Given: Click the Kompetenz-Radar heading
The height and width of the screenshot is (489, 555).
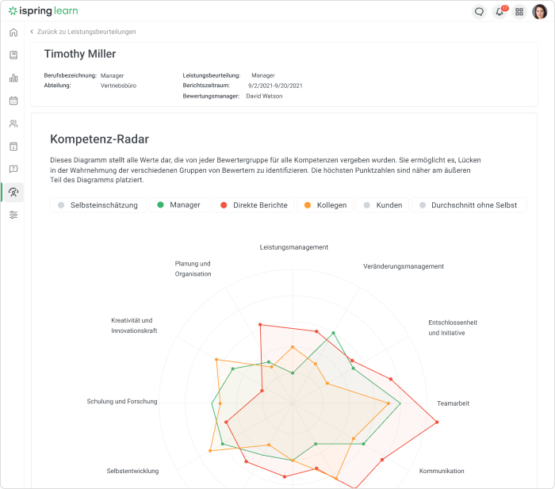Looking at the screenshot, I should 99,139.
